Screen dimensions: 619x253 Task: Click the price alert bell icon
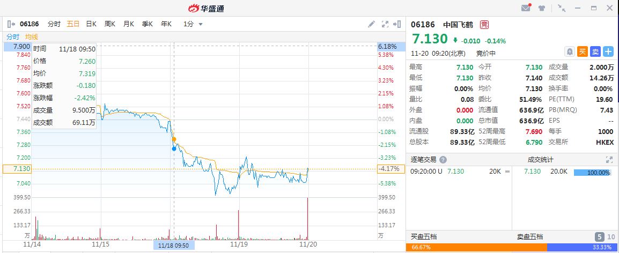570,51
